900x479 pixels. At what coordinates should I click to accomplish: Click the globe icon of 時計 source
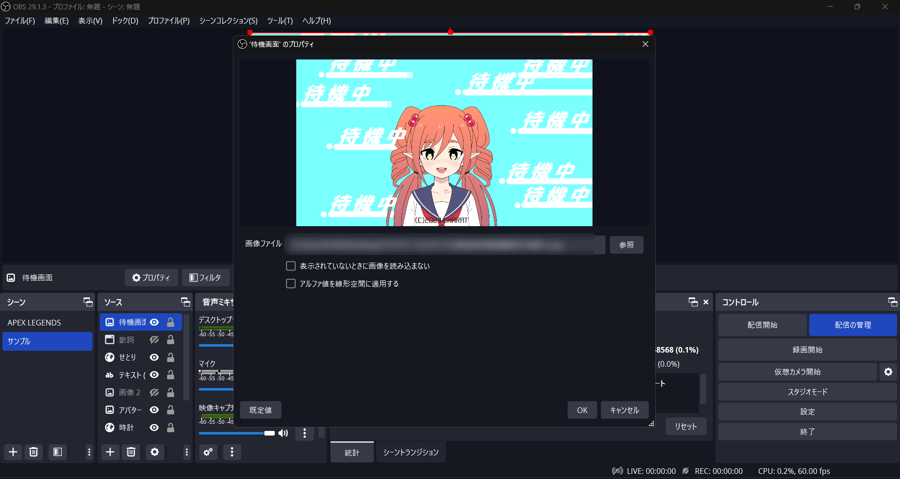click(110, 427)
